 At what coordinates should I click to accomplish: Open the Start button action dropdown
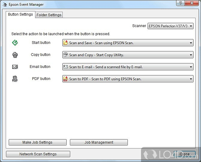(128, 43)
